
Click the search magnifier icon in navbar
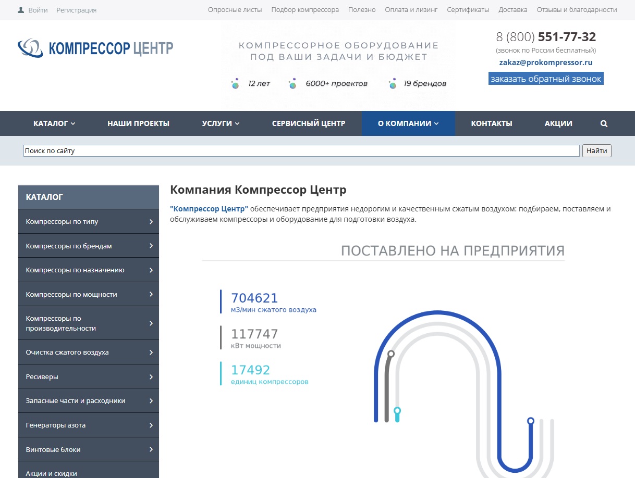pyautogui.click(x=604, y=123)
